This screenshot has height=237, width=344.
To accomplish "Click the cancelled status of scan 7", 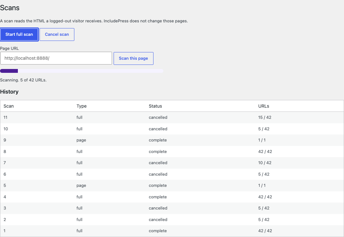I will click(158, 163).
